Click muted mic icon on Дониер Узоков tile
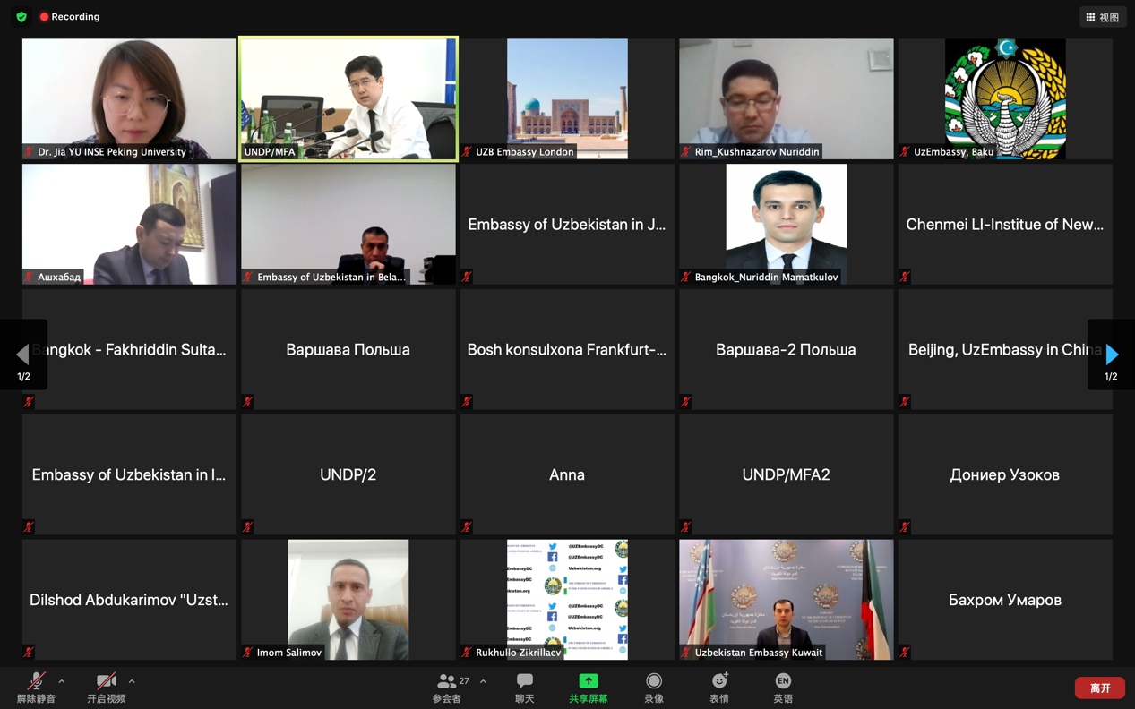1135x709 pixels. [905, 527]
